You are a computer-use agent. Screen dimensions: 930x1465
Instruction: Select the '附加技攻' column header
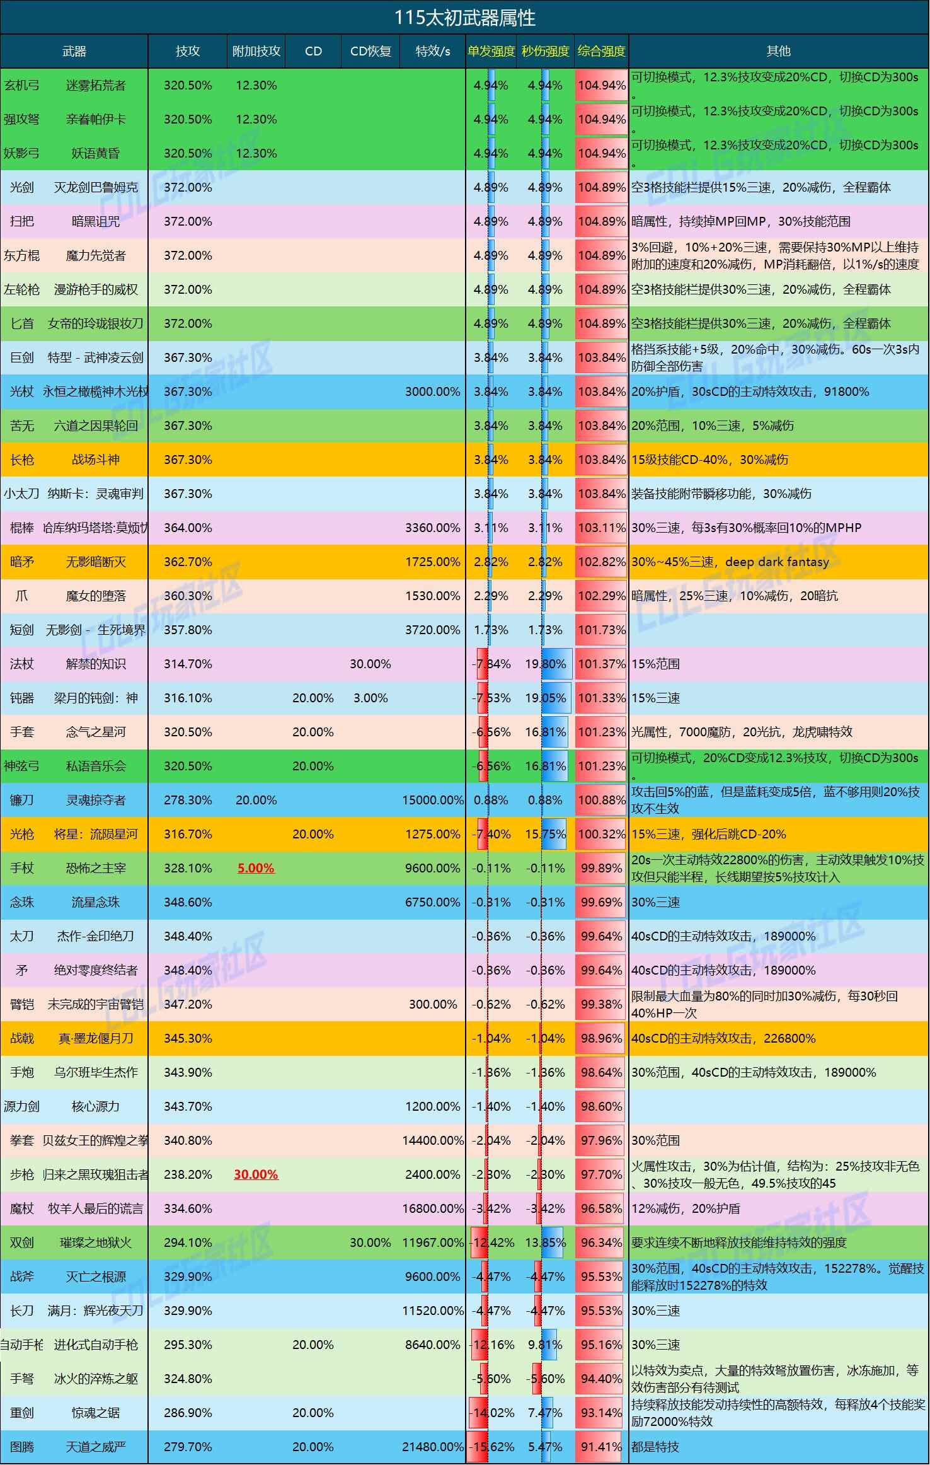(x=256, y=51)
